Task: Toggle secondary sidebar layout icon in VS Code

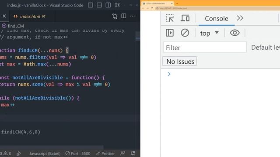Action: coord(108,5)
